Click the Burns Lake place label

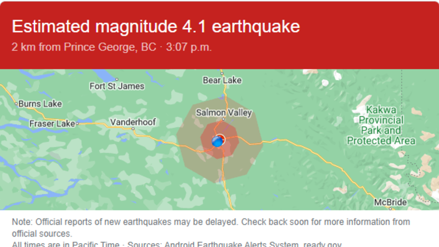pos(40,104)
